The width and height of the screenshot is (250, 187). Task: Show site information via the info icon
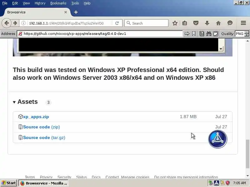tap(23, 23)
